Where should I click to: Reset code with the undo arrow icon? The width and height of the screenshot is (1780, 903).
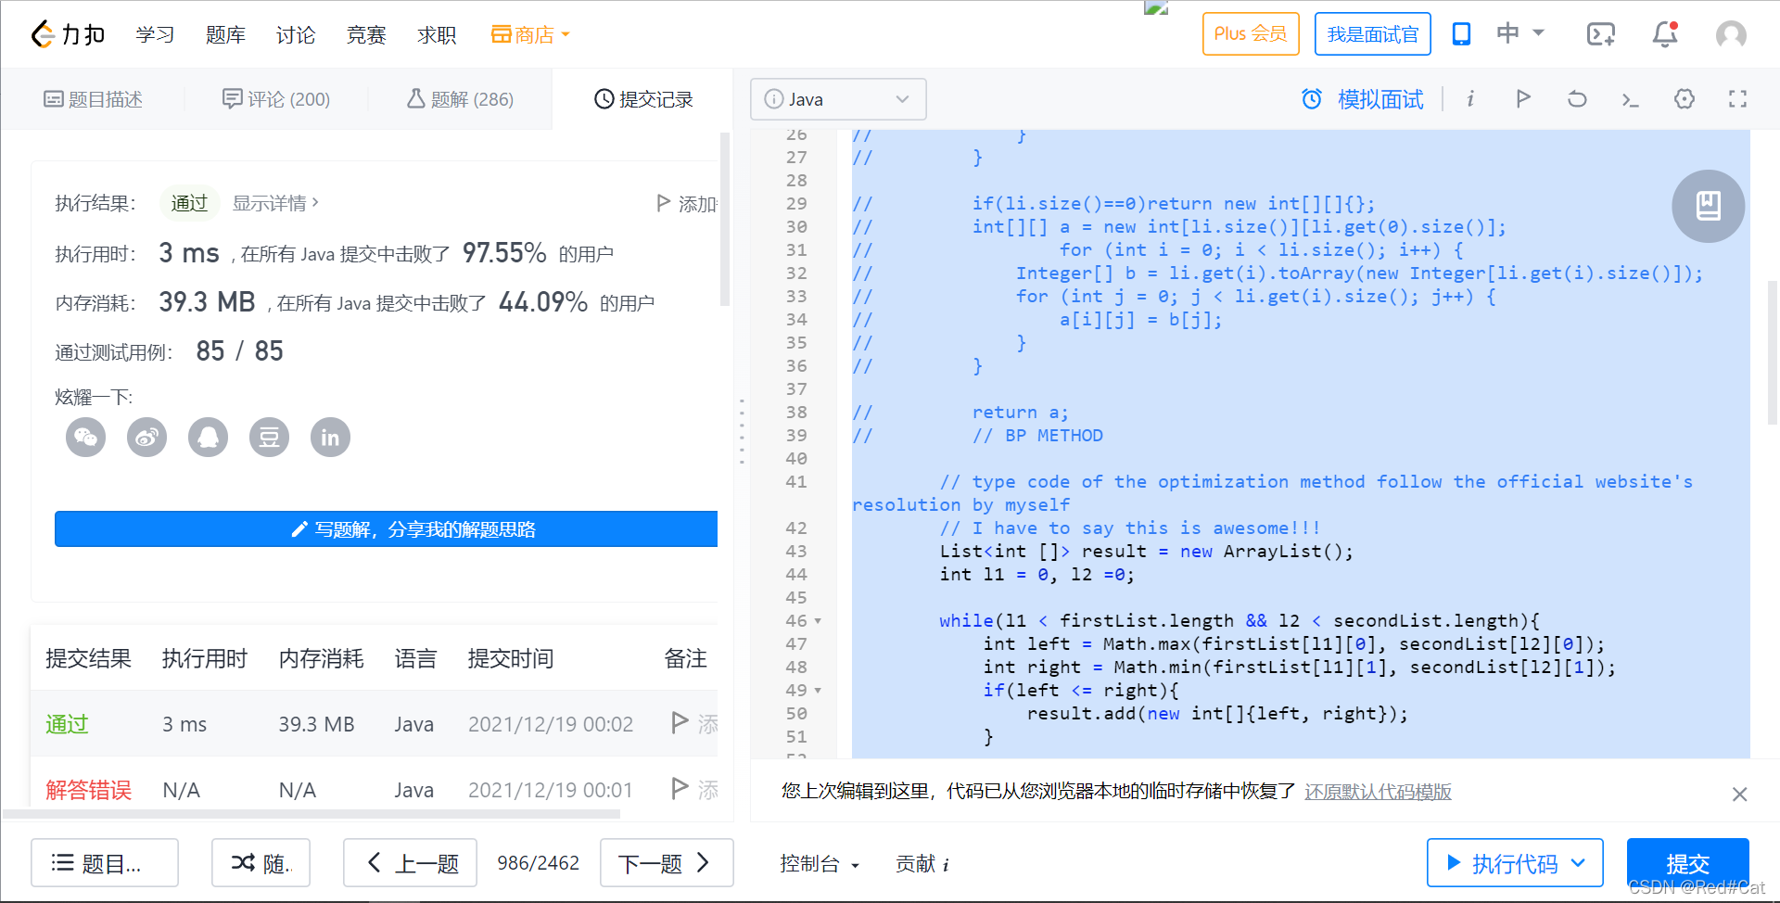tap(1577, 98)
